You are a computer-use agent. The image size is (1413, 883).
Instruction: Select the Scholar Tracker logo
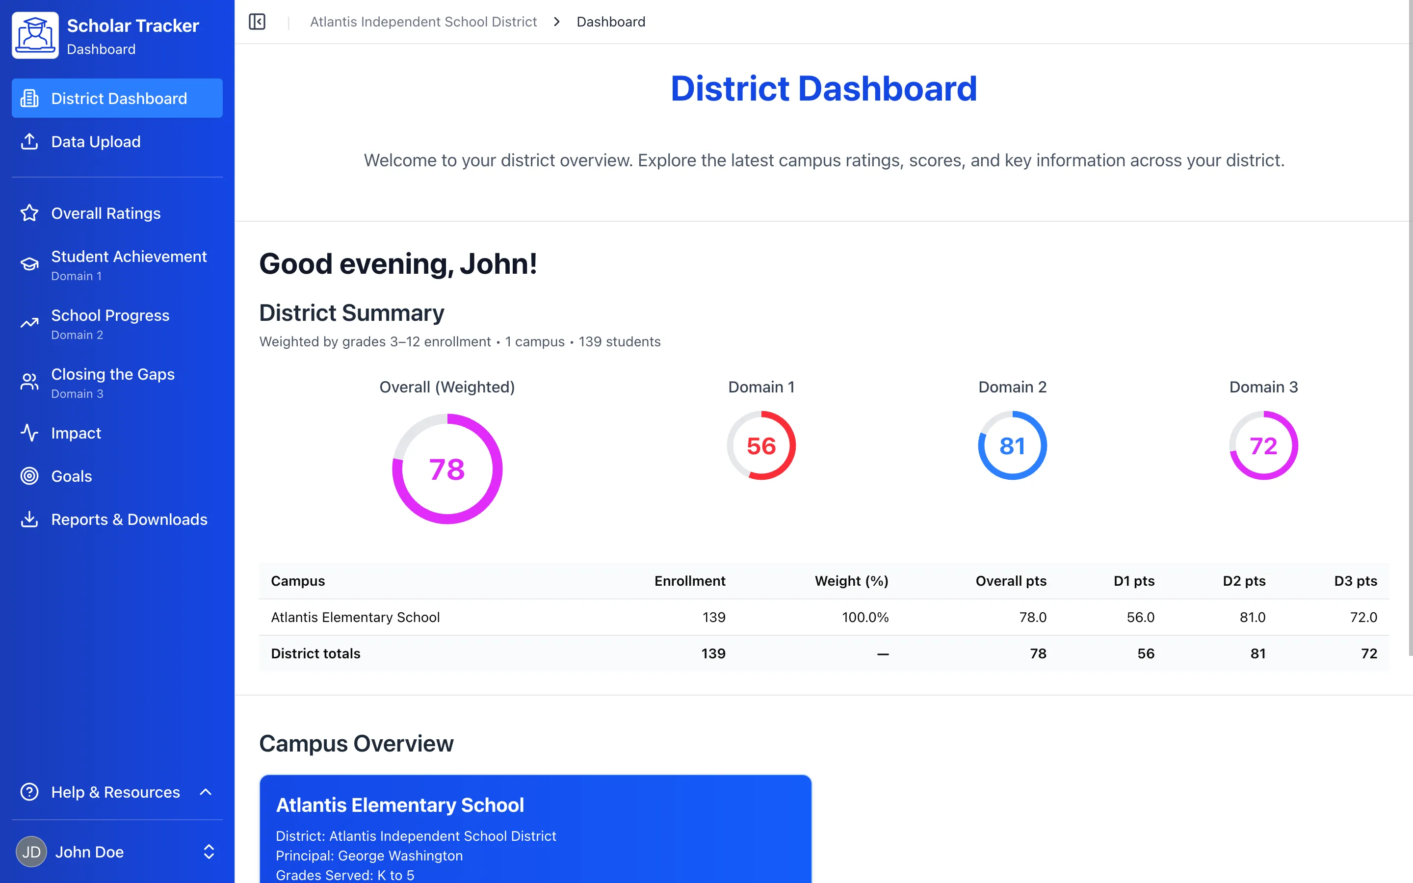[x=35, y=35]
